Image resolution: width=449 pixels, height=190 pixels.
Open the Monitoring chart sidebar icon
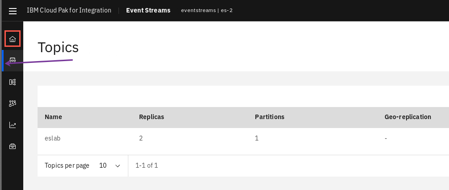click(13, 125)
